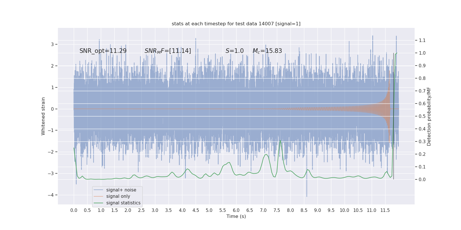Select the 'signal only' legend label
This screenshot has width=461, height=230.
tap(118, 196)
